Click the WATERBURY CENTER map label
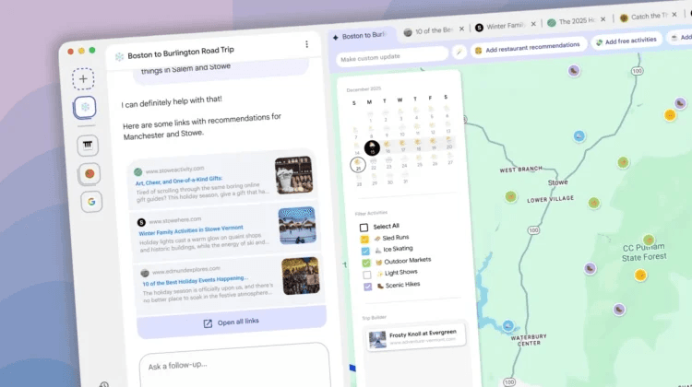Screen dimensions: 692x387 (529, 340)
